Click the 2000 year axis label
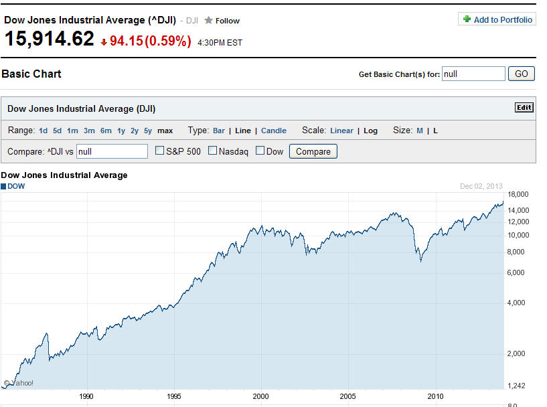547x407 pixels. pos(260,396)
